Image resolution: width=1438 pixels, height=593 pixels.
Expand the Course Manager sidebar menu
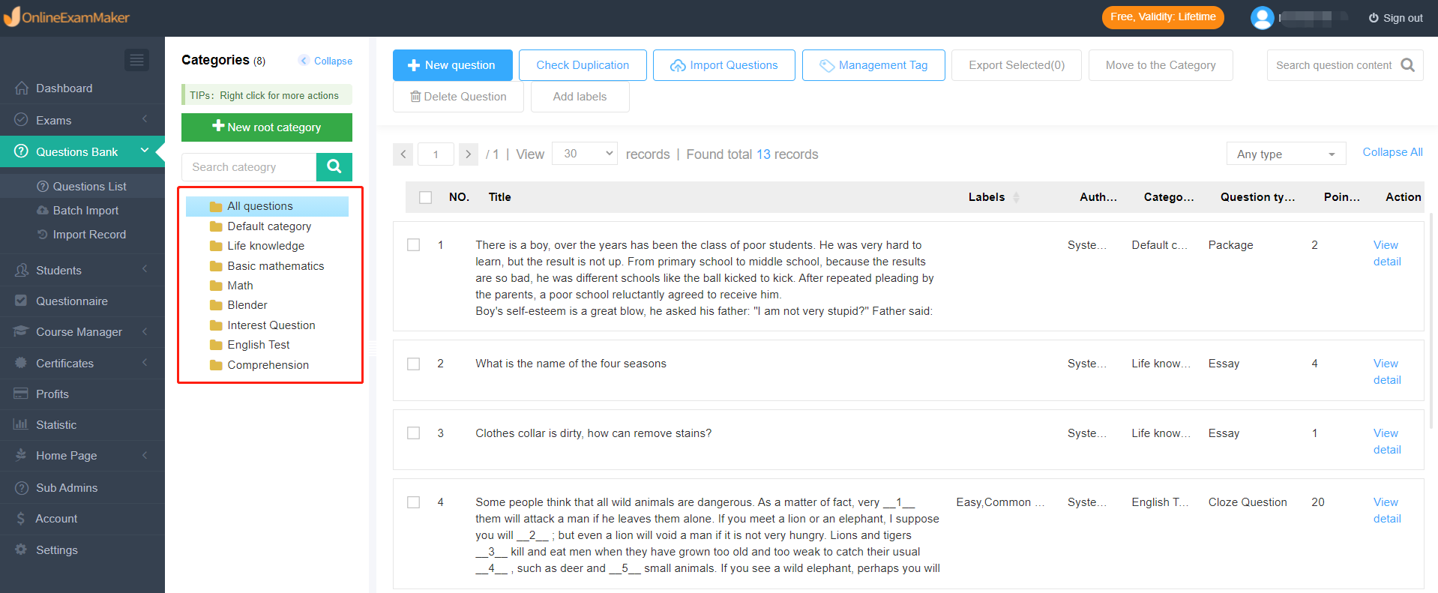pos(82,331)
